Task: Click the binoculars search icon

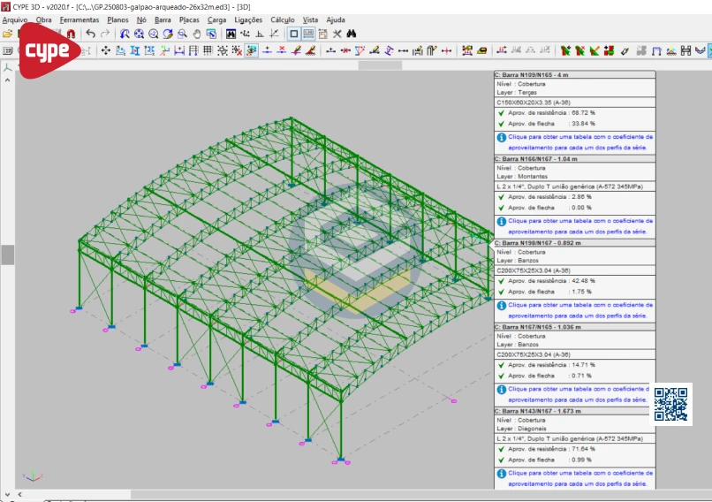Action: click(351, 34)
